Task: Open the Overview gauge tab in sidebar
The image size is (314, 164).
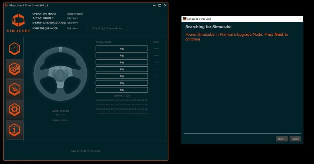Action: [x=14, y=49]
